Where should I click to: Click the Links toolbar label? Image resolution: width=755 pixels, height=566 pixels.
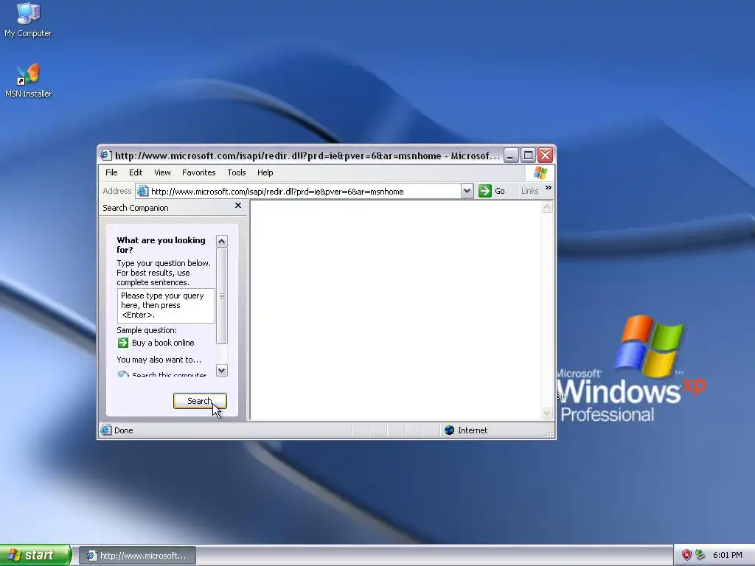click(529, 191)
